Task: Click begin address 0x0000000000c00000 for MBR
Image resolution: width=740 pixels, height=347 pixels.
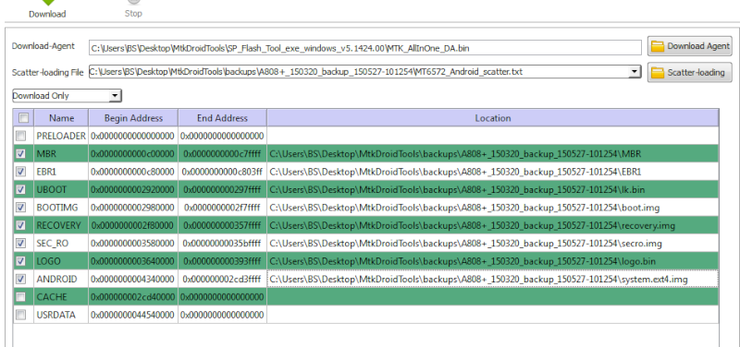Action: click(x=133, y=154)
